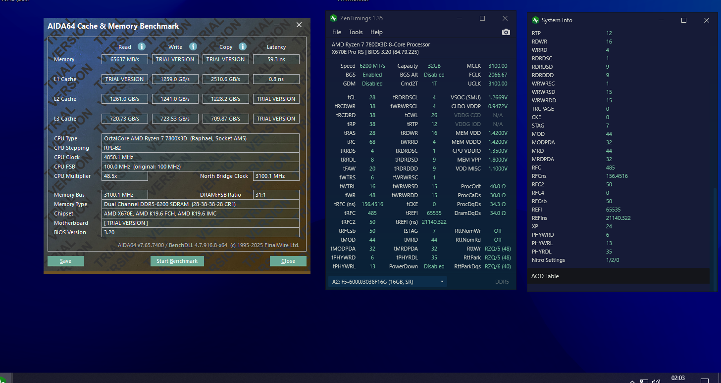Click the System Info title bar logo
This screenshot has width=721, height=383.
pos(535,20)
